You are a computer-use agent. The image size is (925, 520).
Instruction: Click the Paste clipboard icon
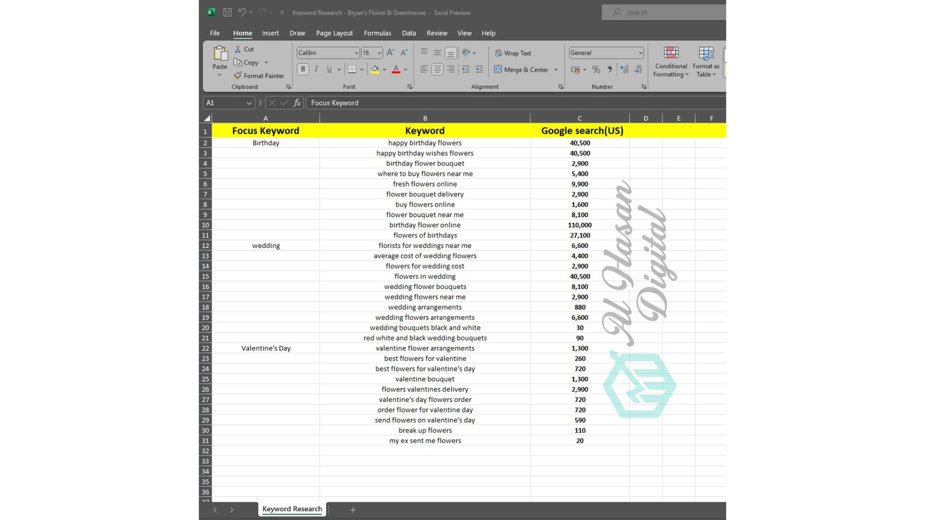[x=220, y=53]
